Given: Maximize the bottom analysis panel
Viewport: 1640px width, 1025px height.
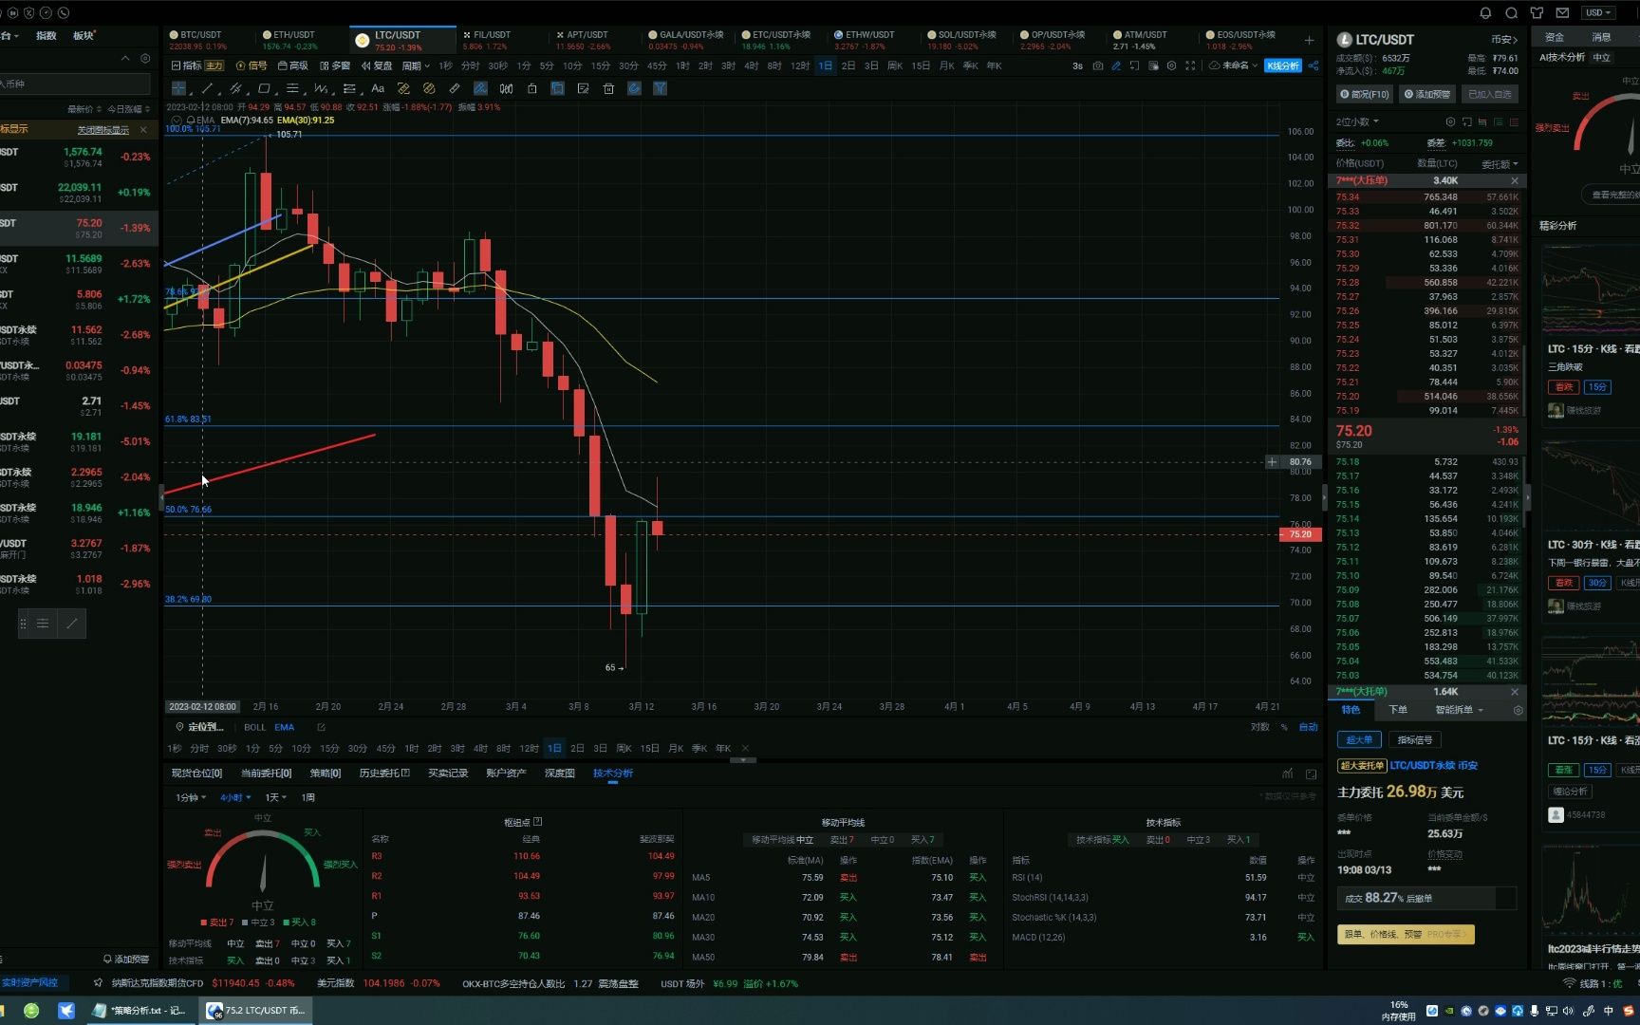Looking at the screenshot, I should [1312, 773].
